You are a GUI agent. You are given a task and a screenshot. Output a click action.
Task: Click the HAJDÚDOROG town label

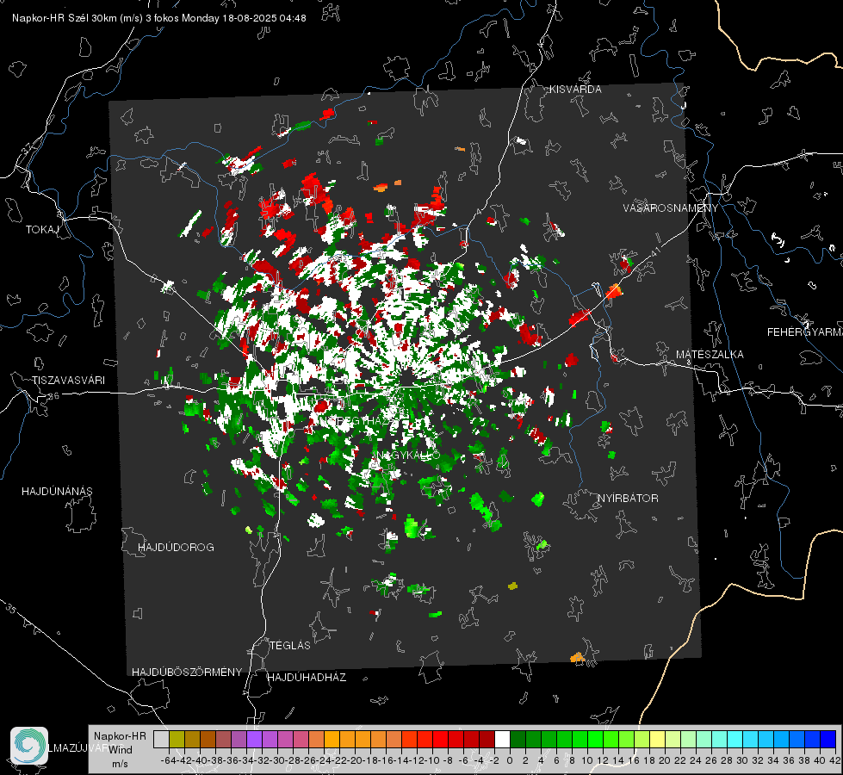pyautogui.click(x=176, y=548)
